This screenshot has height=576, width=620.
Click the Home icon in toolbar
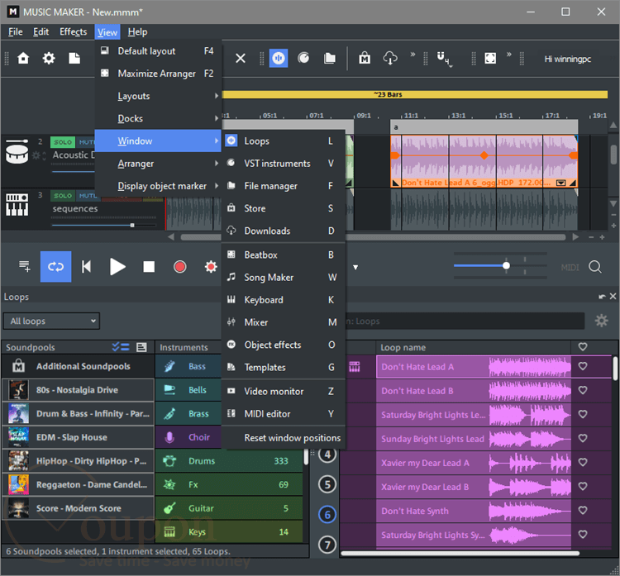point(23,59)
